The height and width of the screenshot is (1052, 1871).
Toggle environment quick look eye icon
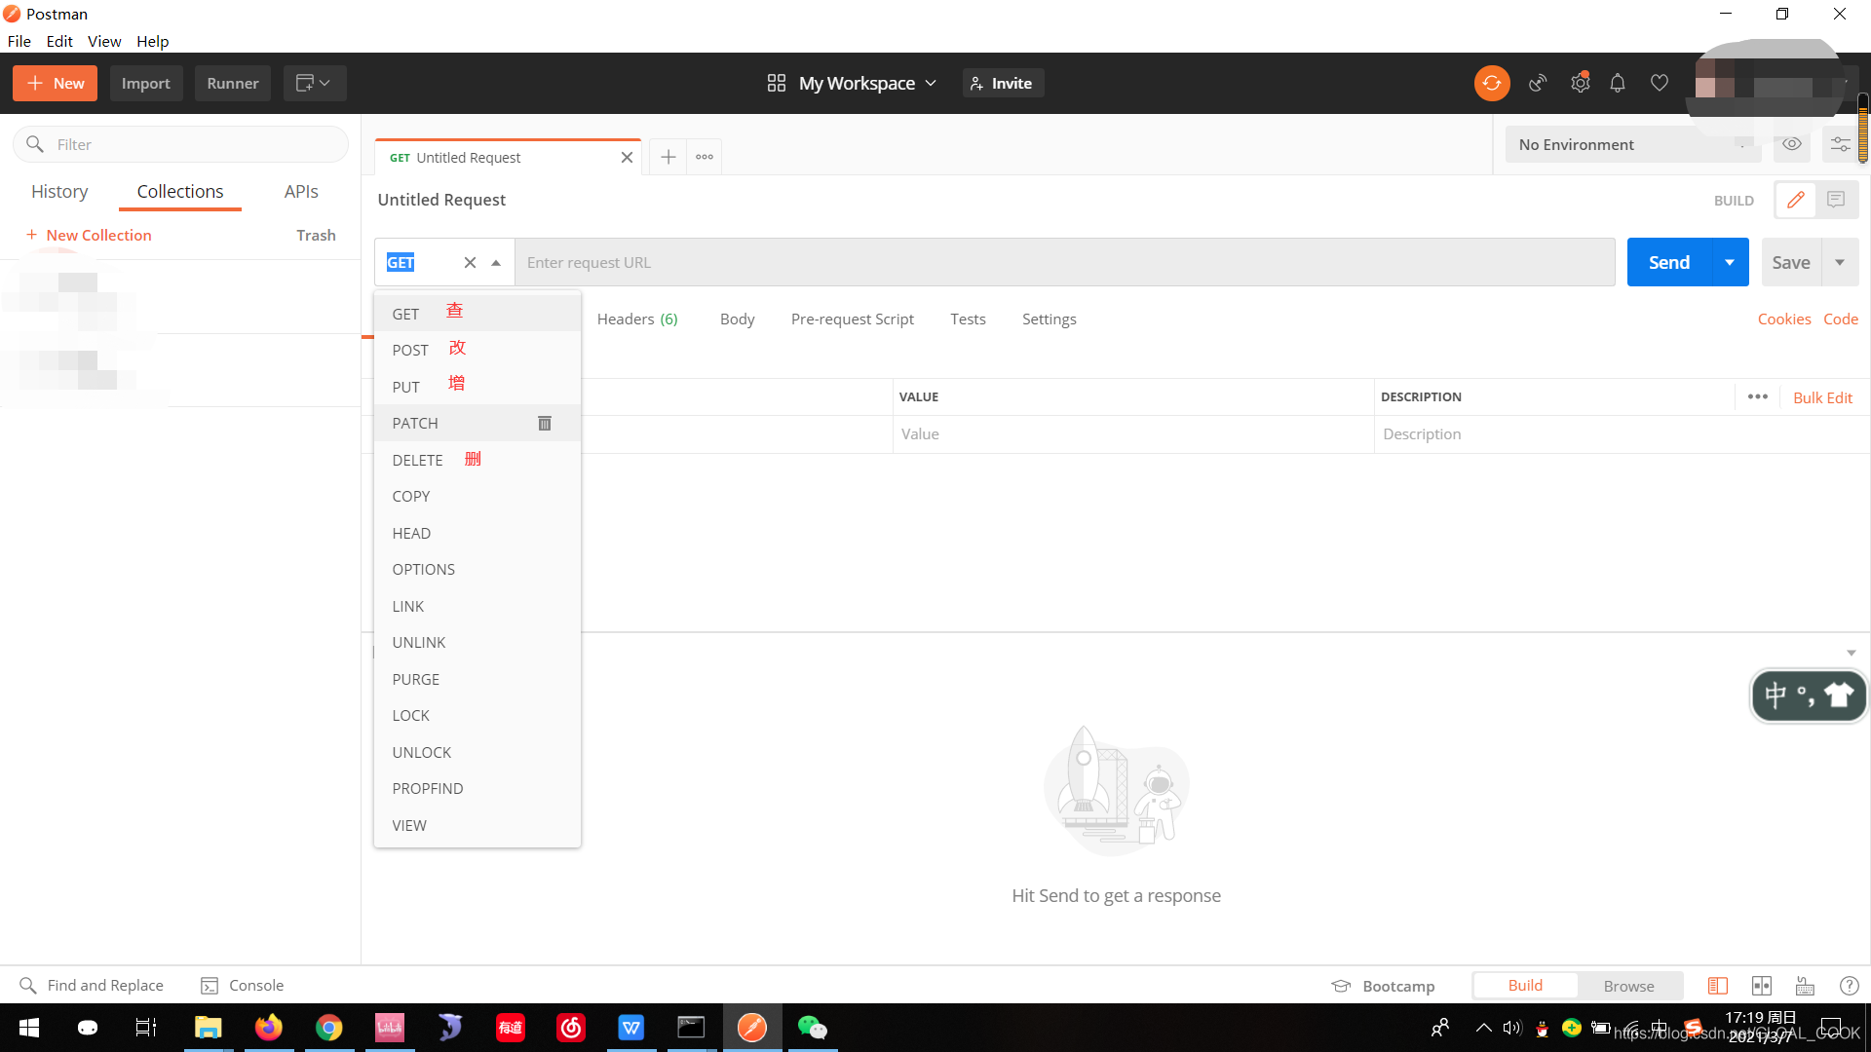(x=1791, y=144)
